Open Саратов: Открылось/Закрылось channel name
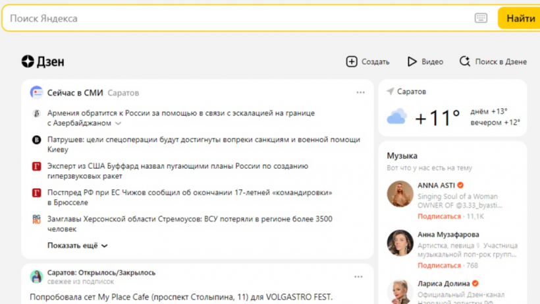540x304 pixels. [101, 272]
